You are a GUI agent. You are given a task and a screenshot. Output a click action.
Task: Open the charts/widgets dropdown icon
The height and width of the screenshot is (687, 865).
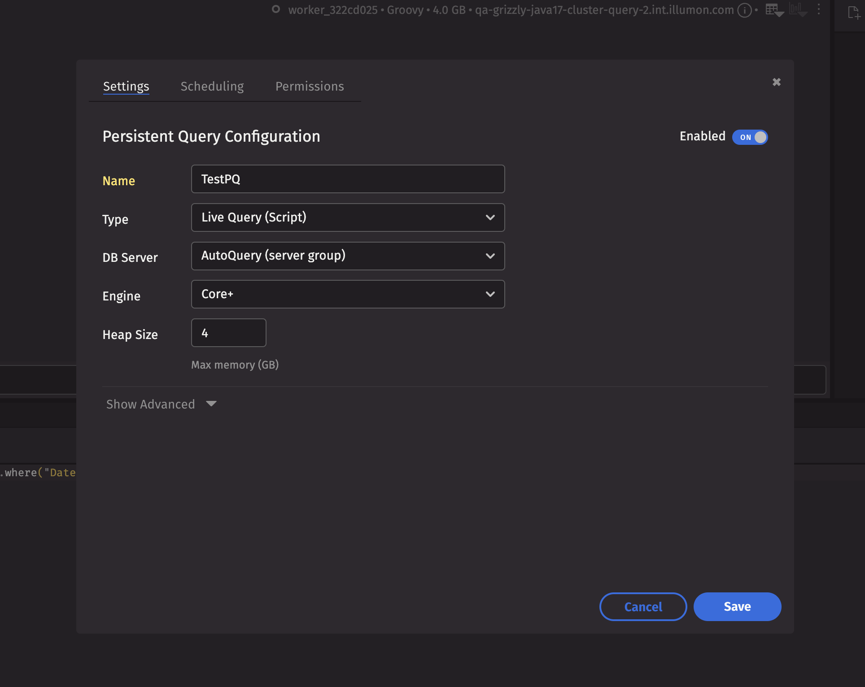coord(798,10)
